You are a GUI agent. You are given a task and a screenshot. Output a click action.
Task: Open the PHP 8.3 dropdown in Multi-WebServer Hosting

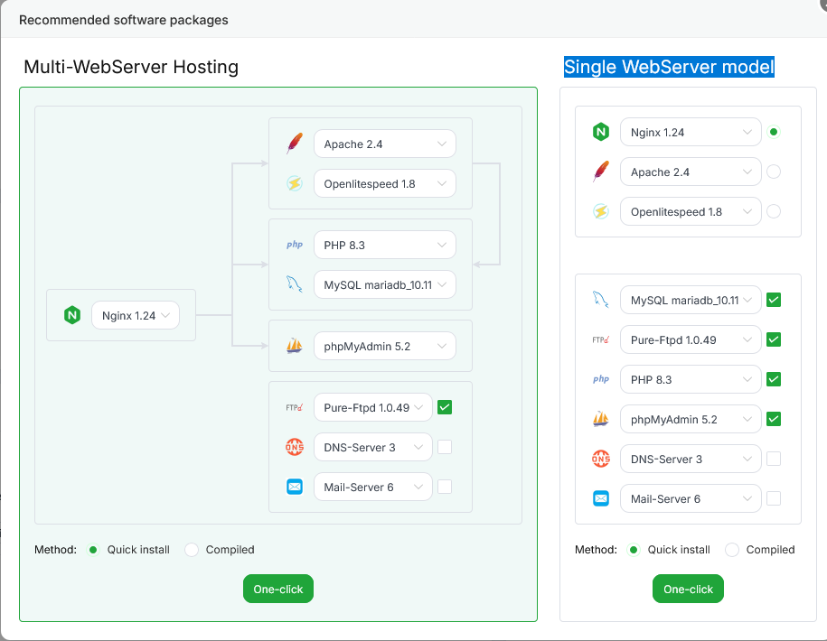coord(384,245)
